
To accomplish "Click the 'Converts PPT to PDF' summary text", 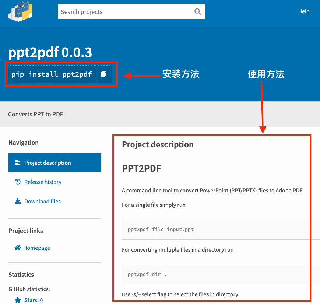I will tap(36, 114).
